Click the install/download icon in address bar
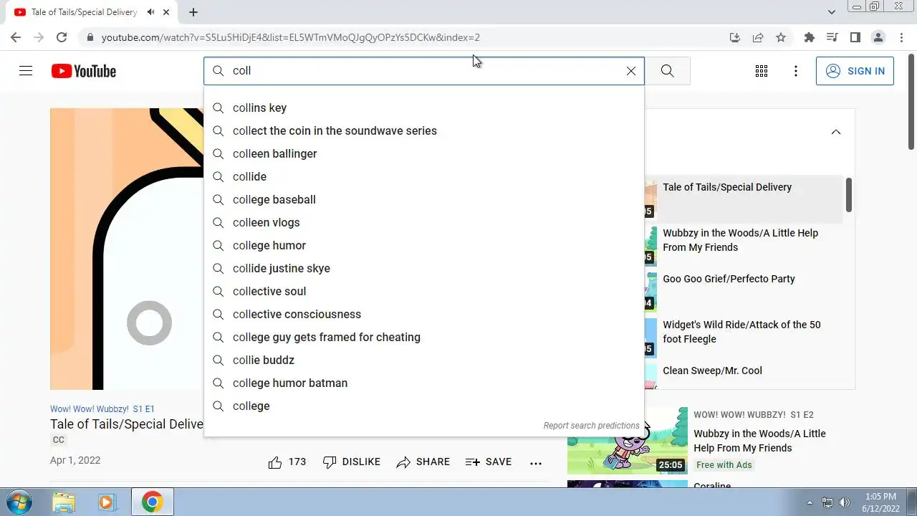 point(735,37)
